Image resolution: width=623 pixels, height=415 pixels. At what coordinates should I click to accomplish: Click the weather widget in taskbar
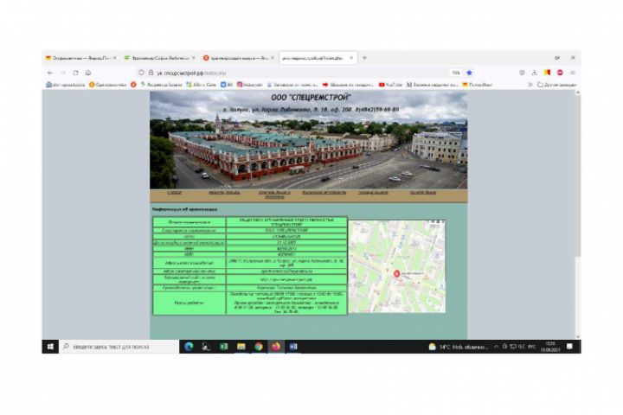coord(458,347)
